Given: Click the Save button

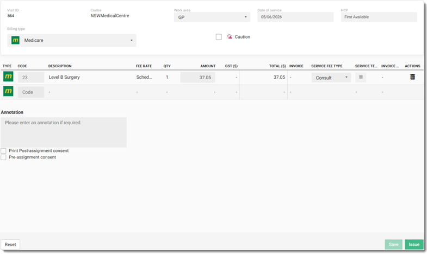Looking at the screenshot, I should (393, 244).
